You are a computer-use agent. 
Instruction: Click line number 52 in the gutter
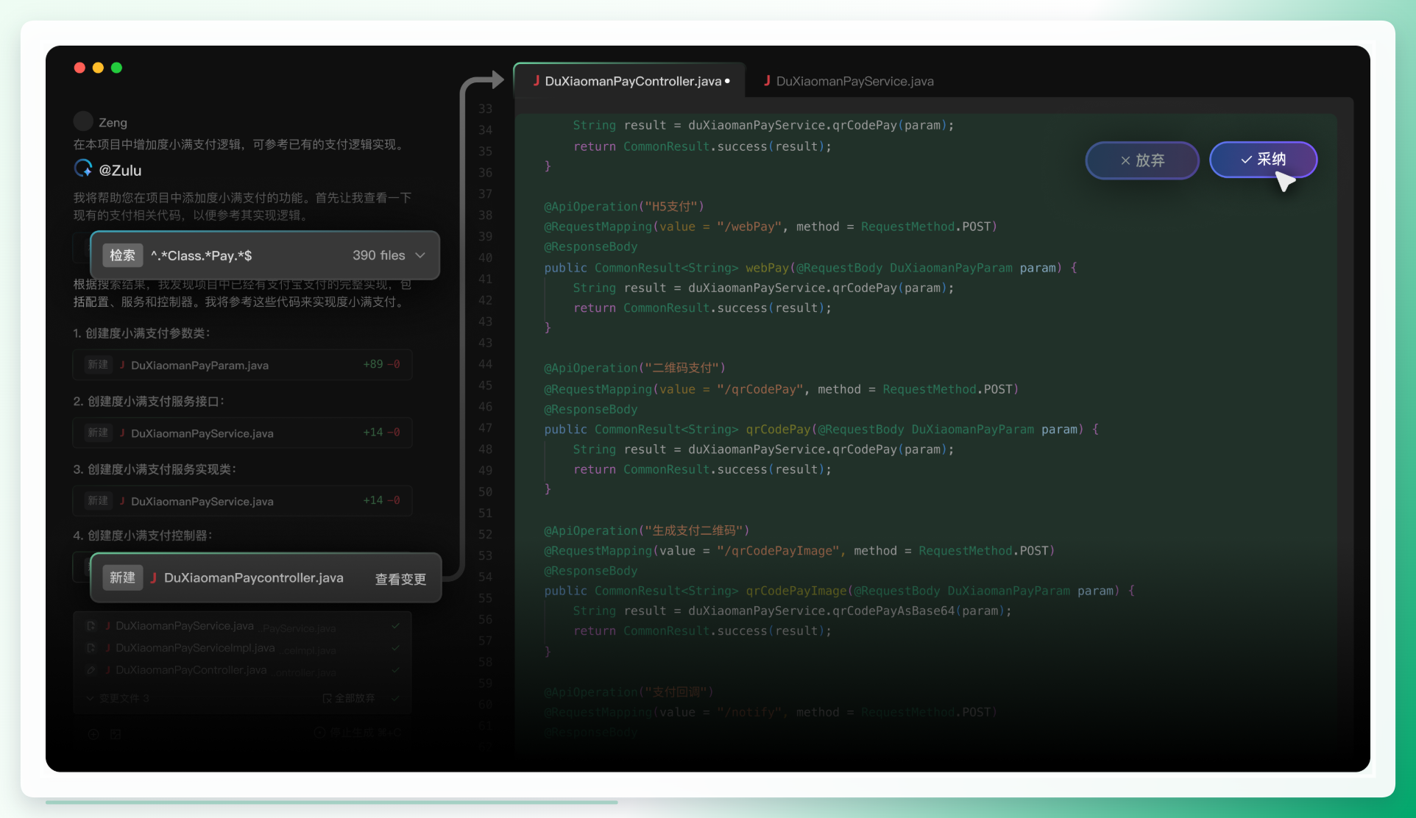(485, 535)
